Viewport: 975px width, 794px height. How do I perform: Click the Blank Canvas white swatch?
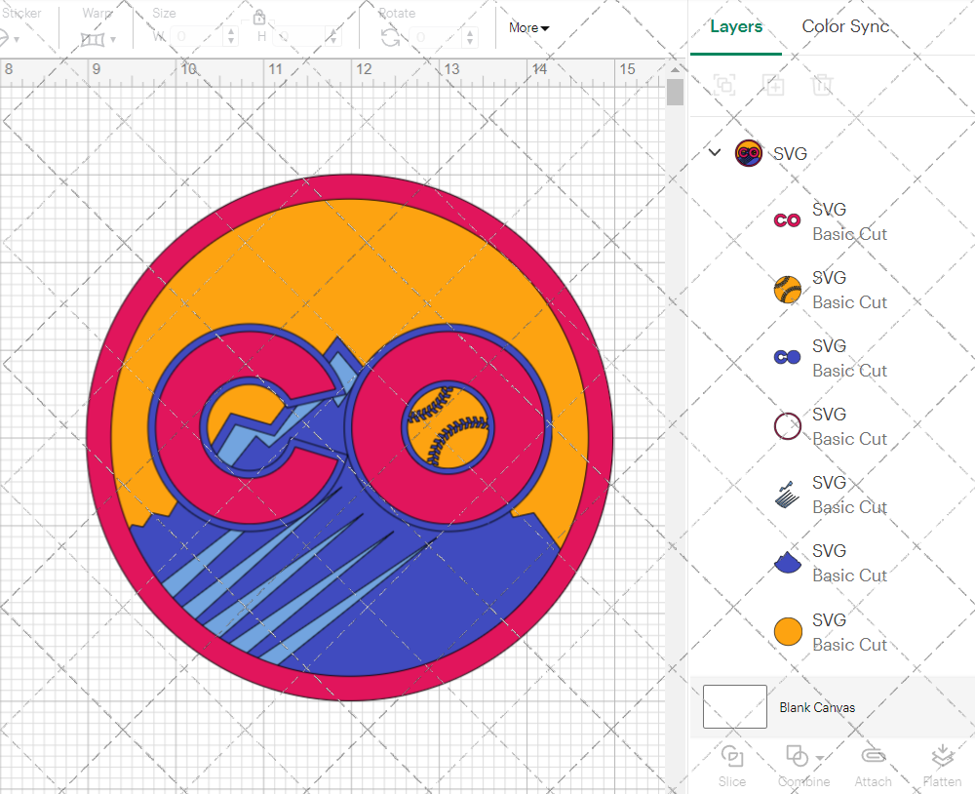click(x=734, y=706)
